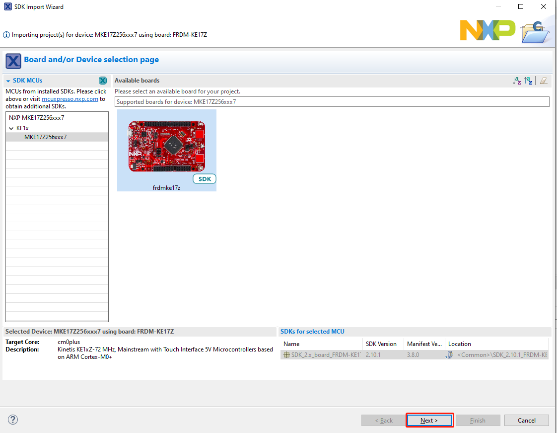Select MKE17Z256xxx7 in the MCU tree
Viewport: 557px width, 433px height.
point(45,137)
